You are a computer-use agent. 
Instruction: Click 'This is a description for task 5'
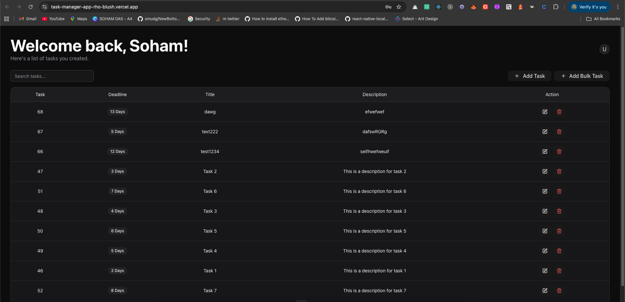point(375,231)
